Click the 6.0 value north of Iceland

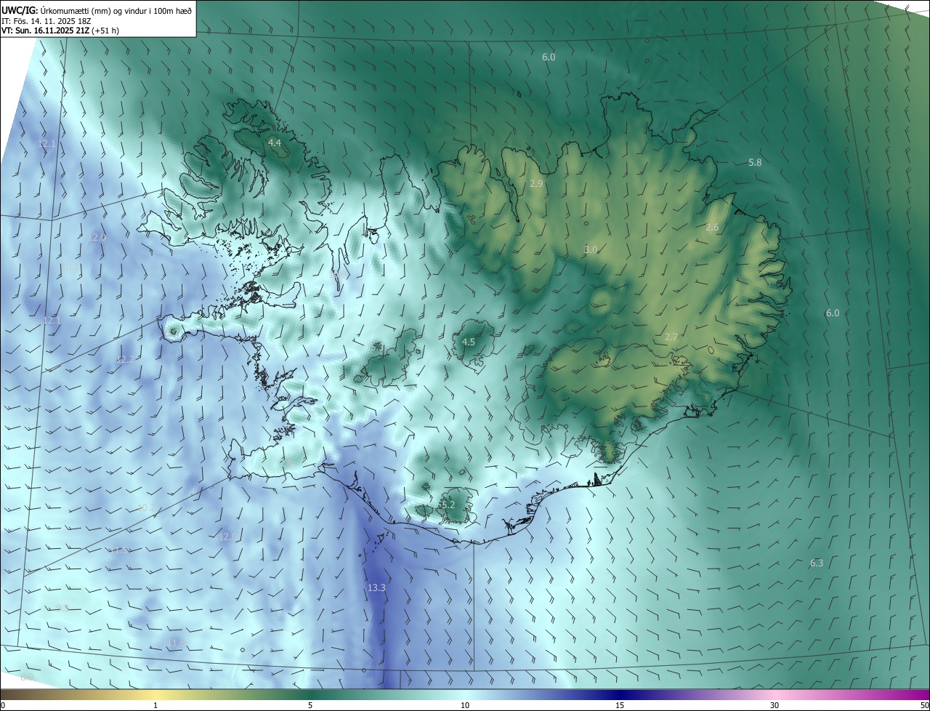pyautogui.click(x=549, y=57)
